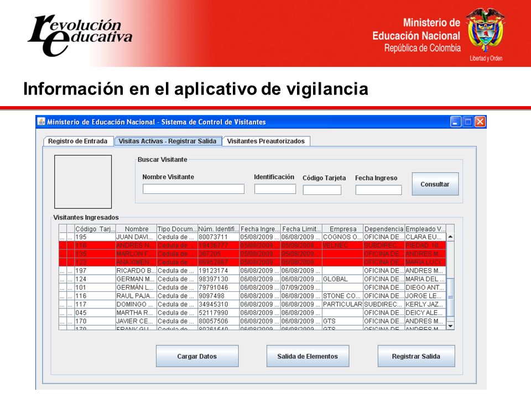Viewport: 531px width, 398px height.
Task: Switch to the Registro de Entrada tab
Action: [x=77, y=141]
